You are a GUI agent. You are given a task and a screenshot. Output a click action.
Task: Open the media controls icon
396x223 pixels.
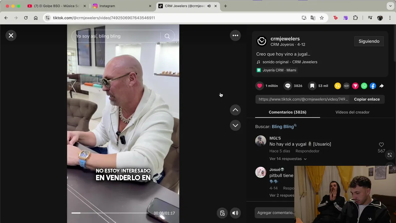coord(370,18)
